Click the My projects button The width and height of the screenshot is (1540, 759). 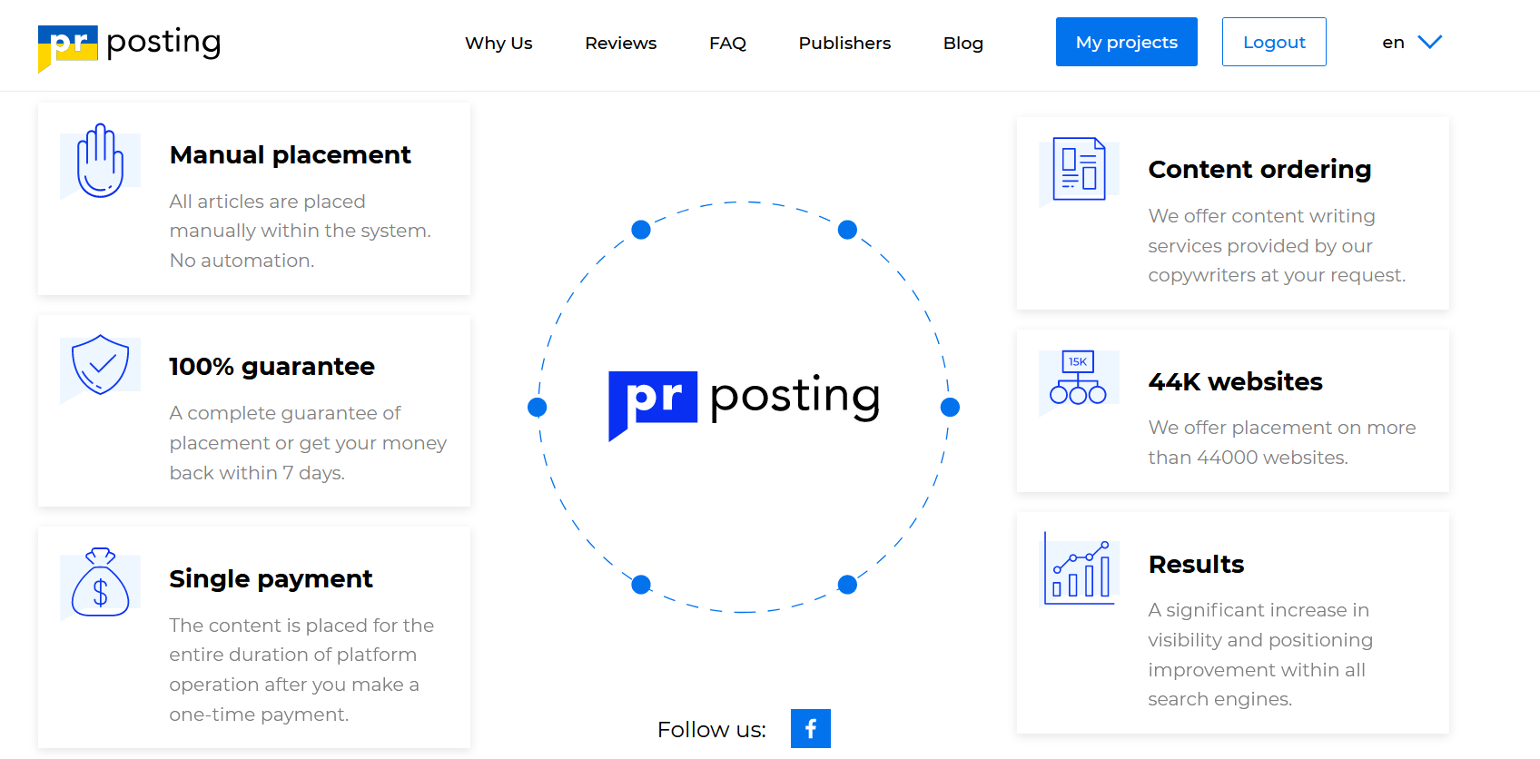pos(1126,42)
